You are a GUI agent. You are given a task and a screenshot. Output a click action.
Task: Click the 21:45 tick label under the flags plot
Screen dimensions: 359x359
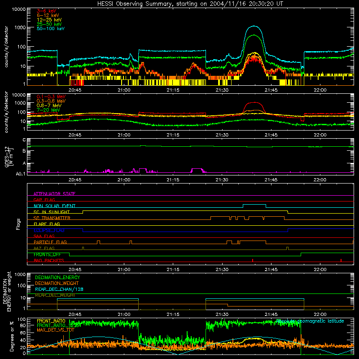271,270
